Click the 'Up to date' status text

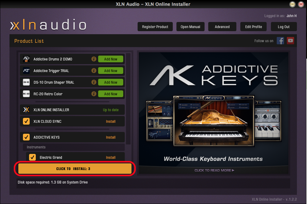(111, 110)
